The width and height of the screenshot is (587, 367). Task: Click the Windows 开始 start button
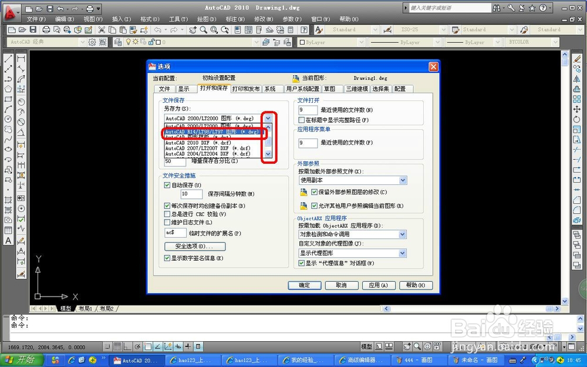tap(22, 361)
